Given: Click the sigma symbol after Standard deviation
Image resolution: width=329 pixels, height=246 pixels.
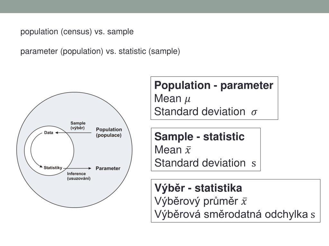Looking at the screenshot, I should pos(254,112).
